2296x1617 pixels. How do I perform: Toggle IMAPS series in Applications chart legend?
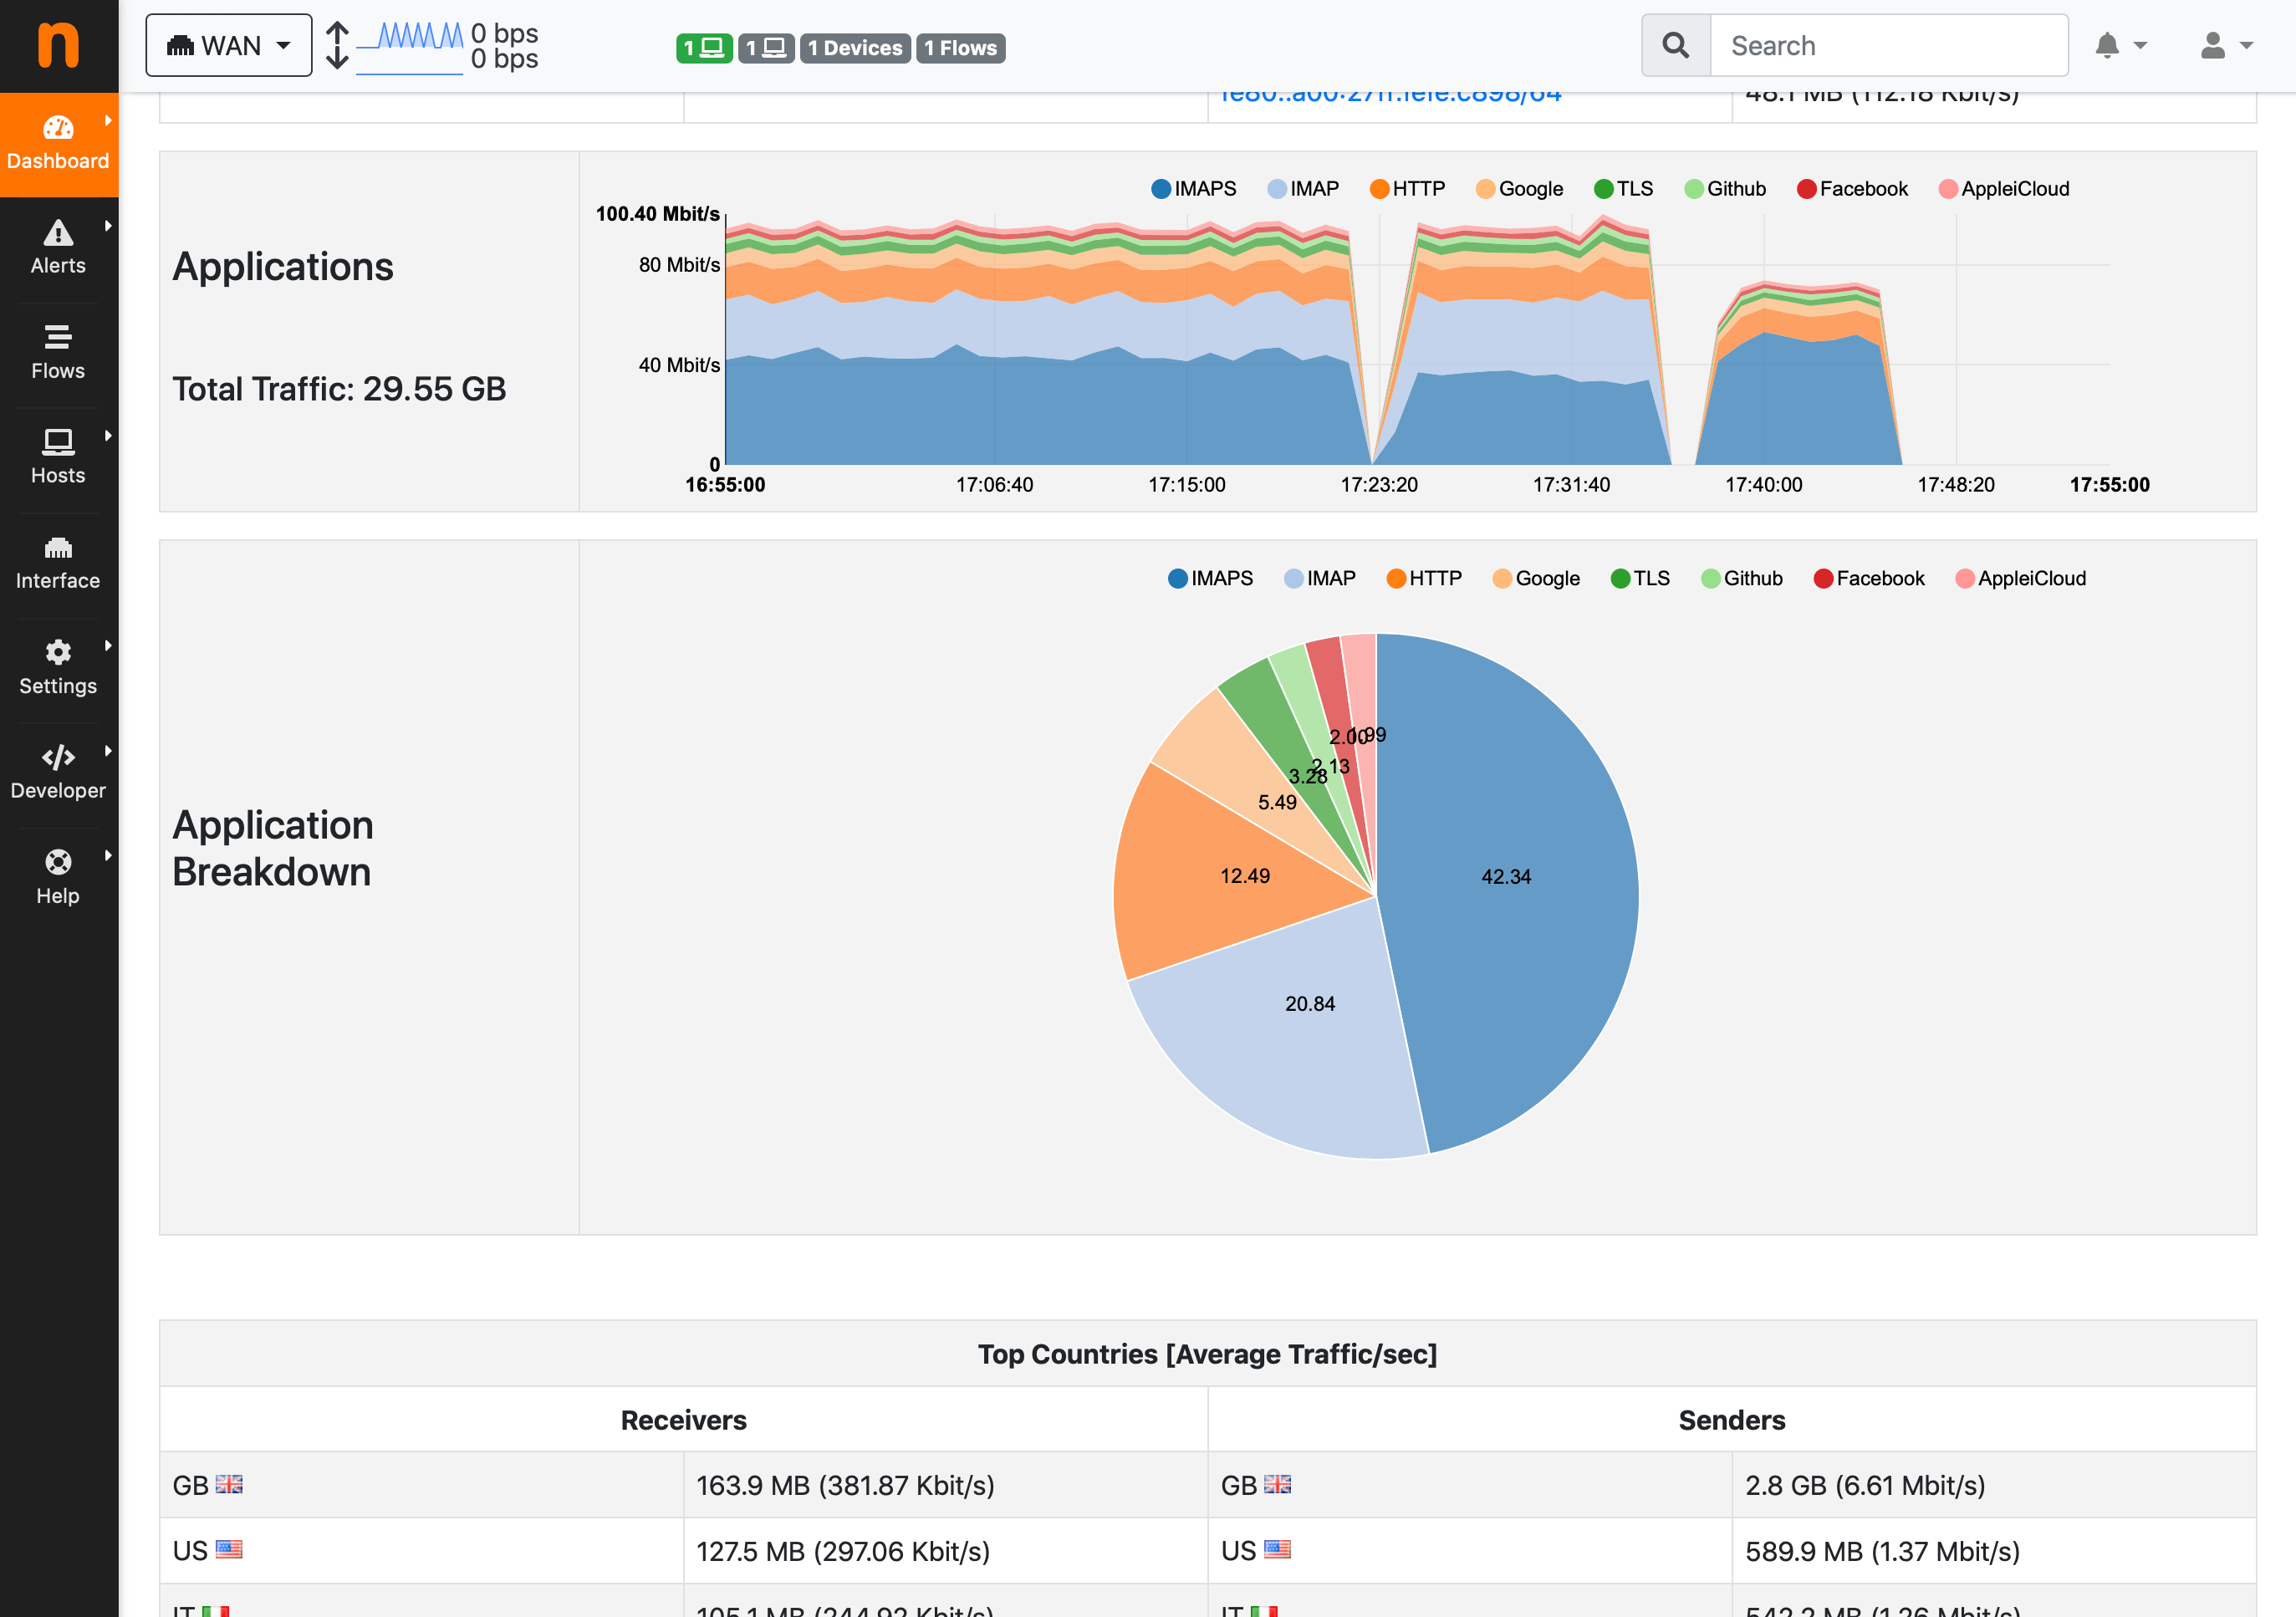(1193, 189)
